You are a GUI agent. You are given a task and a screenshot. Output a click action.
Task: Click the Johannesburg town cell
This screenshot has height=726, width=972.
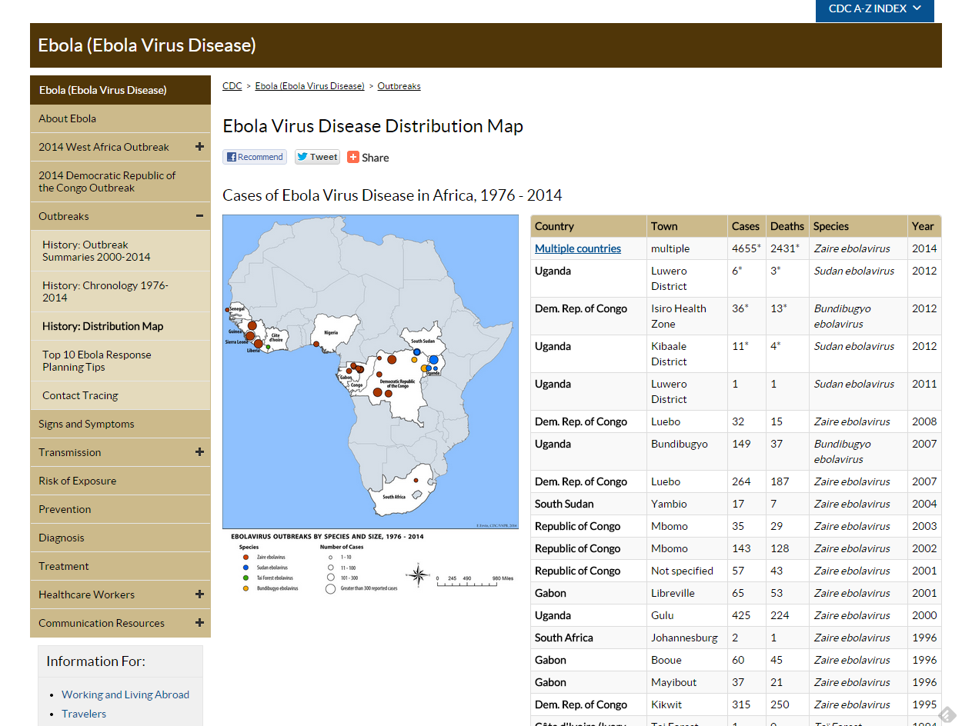687,638
